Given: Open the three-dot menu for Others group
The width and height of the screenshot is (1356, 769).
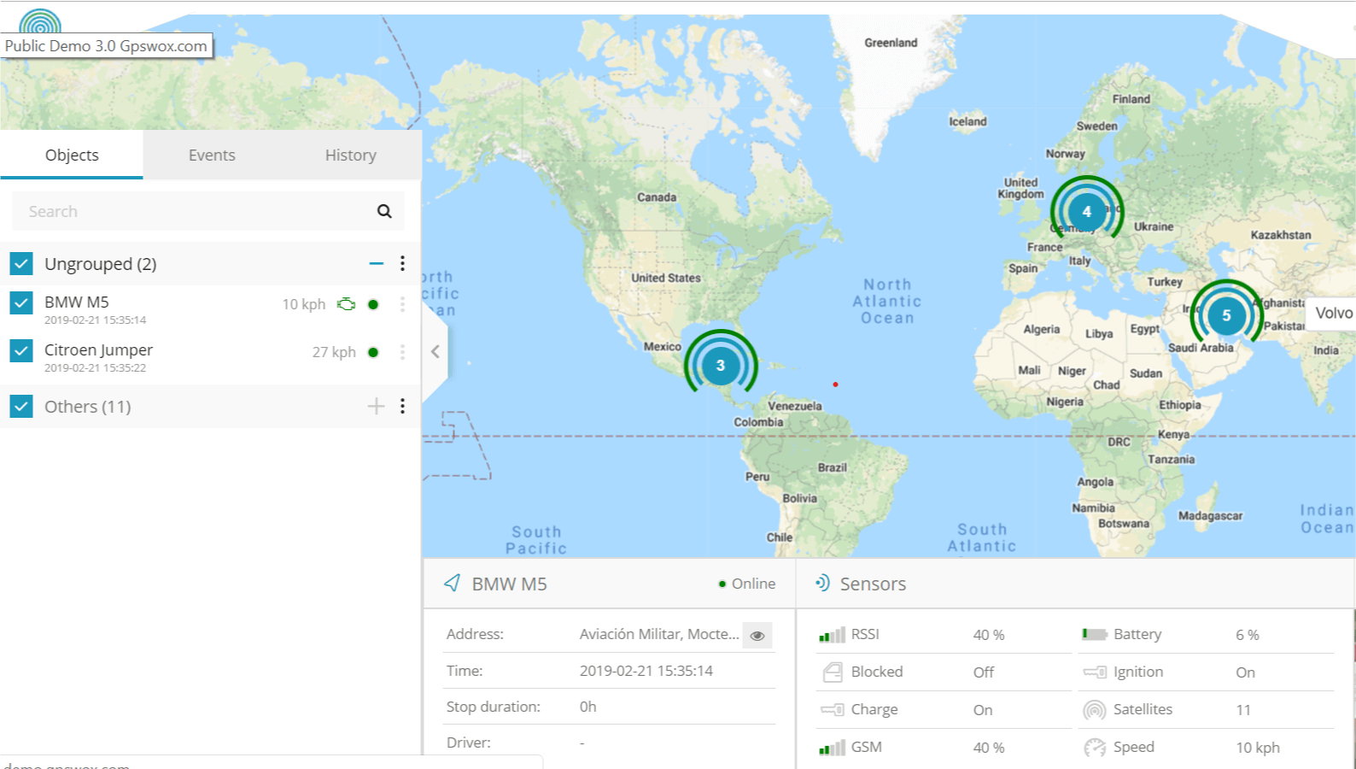Looking at the screenshot, I should pos(402,406).
